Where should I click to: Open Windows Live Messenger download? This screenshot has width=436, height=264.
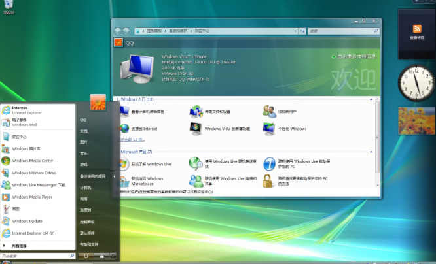click(38, 185)
